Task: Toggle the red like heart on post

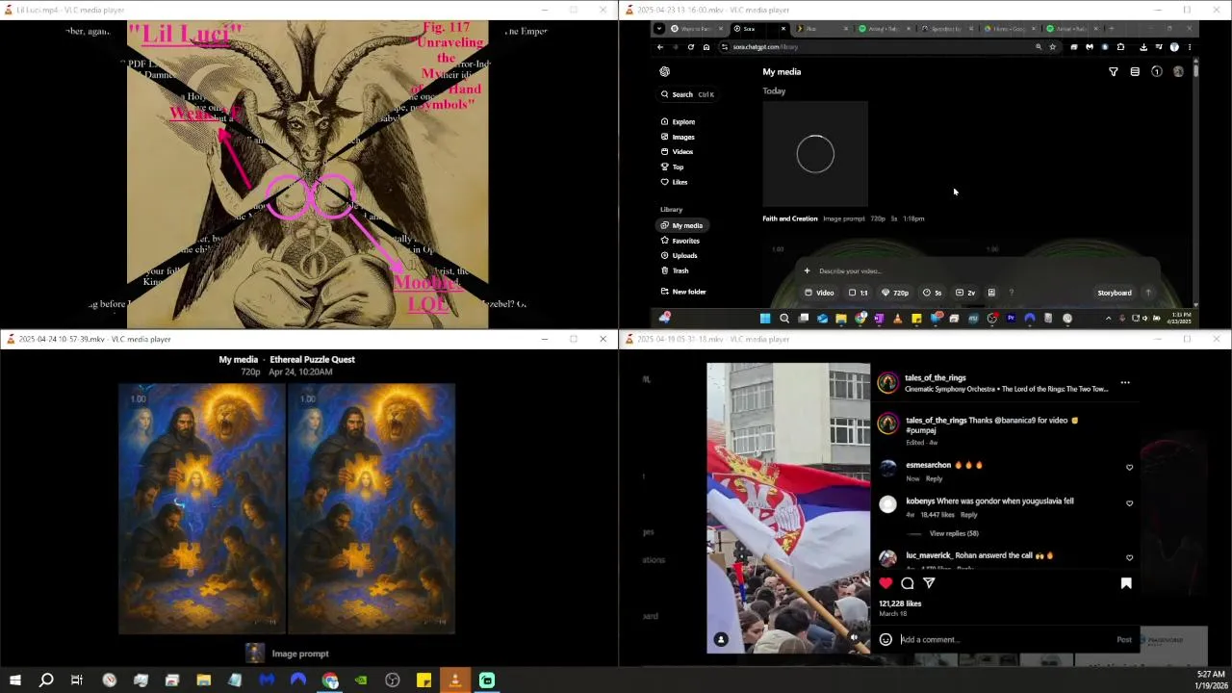Action: (x=885, y=583)
